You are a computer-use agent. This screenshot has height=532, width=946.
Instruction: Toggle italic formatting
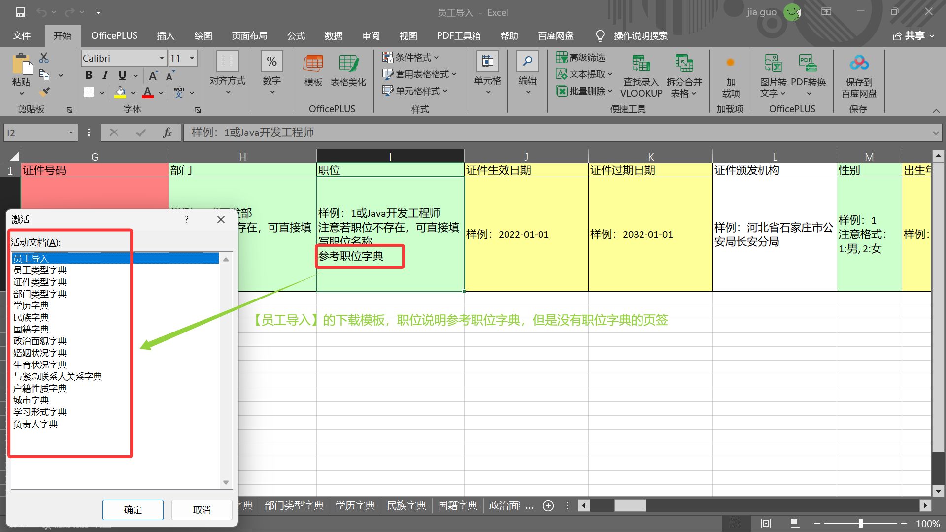105,75
